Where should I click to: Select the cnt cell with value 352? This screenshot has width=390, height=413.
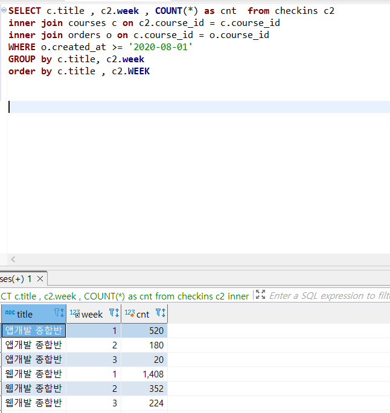click(144, 388)
